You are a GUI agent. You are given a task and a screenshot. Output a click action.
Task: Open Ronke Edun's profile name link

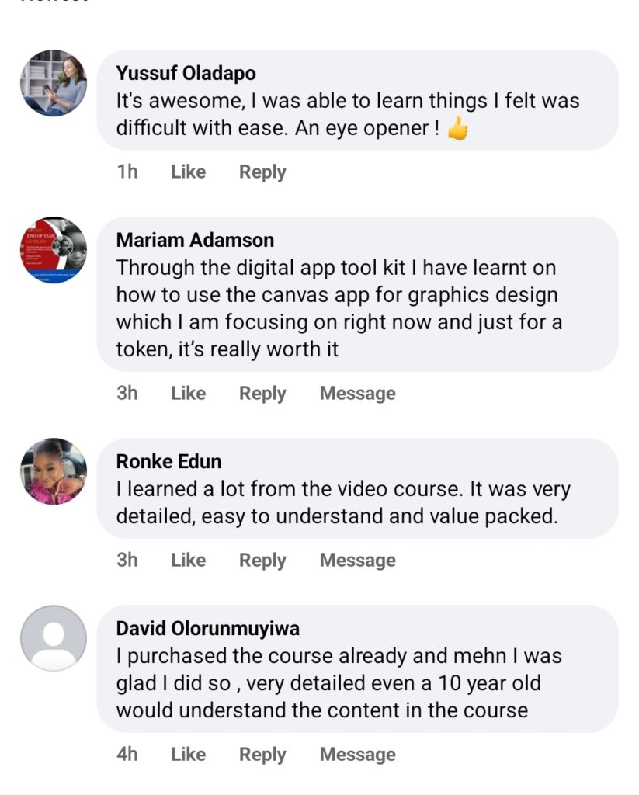[x=168, y=461]
